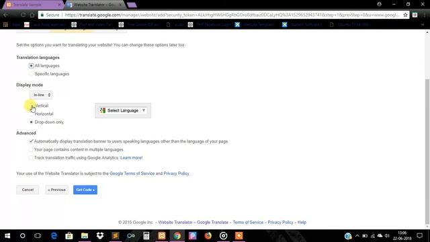Open the Learn more! link

[132, 158]
